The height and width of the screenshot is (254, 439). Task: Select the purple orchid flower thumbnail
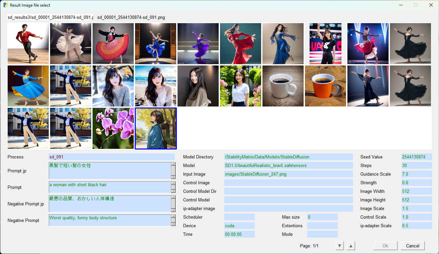[x=113, y=128]
